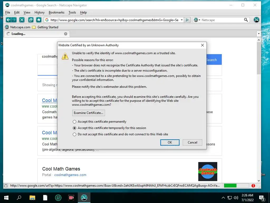
Task: Click the Netscape title bar logo icon
Action: point(7,5)
